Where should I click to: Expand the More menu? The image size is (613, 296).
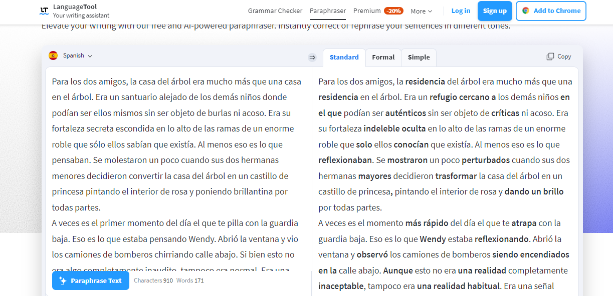click(x=421, y=11)
